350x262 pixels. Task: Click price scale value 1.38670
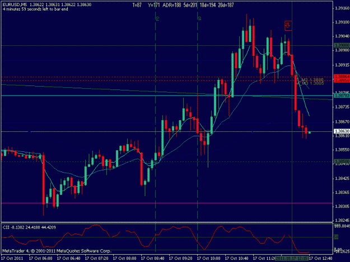coord(342,122)
